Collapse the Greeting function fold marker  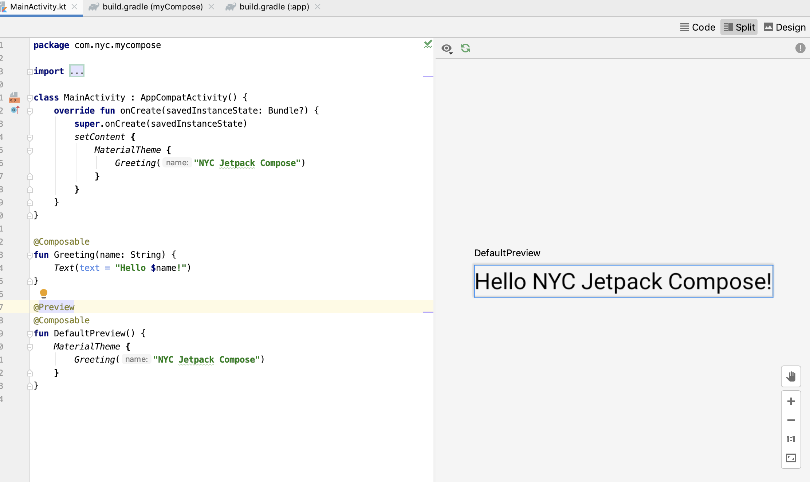[30, 255]
